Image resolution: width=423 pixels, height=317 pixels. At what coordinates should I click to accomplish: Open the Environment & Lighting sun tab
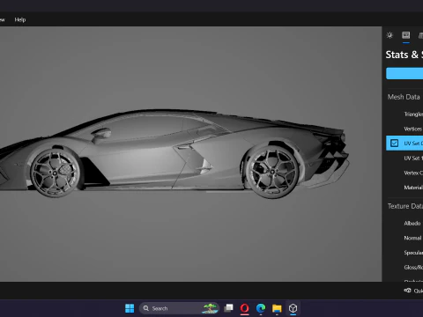click(390, 35)
